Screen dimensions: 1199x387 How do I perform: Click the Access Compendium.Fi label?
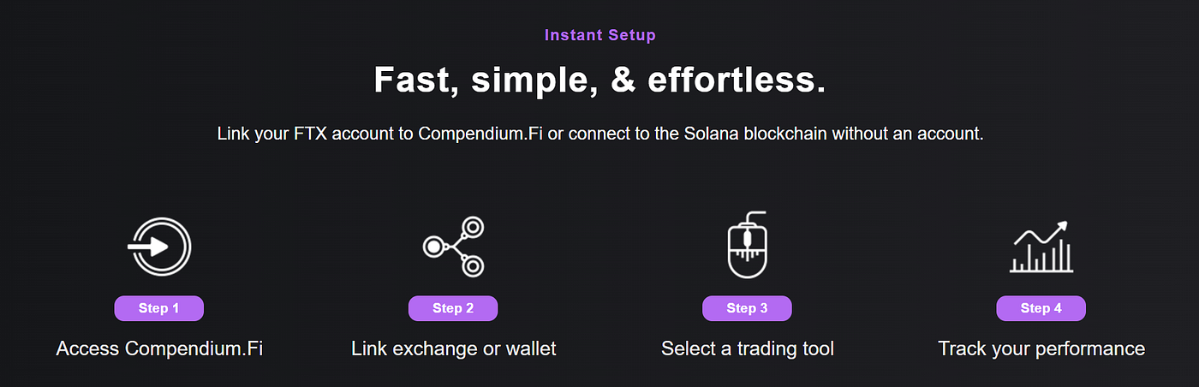[159, 348]
